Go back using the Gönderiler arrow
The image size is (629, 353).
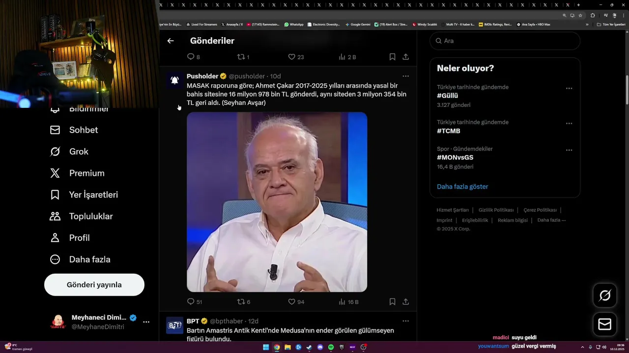click(171, 41)
